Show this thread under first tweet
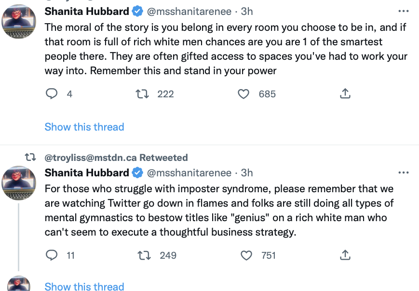This screenshot has height=291, width=419. coord(84,127)
